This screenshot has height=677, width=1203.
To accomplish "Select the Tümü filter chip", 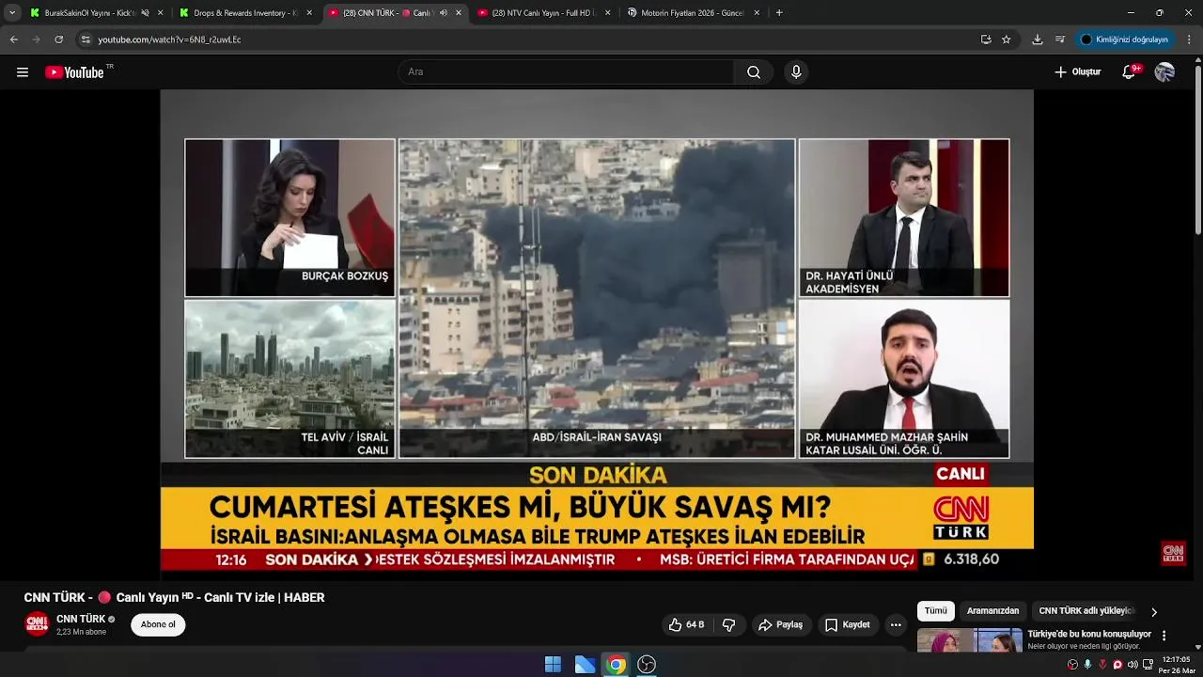I will pos(936,611).
